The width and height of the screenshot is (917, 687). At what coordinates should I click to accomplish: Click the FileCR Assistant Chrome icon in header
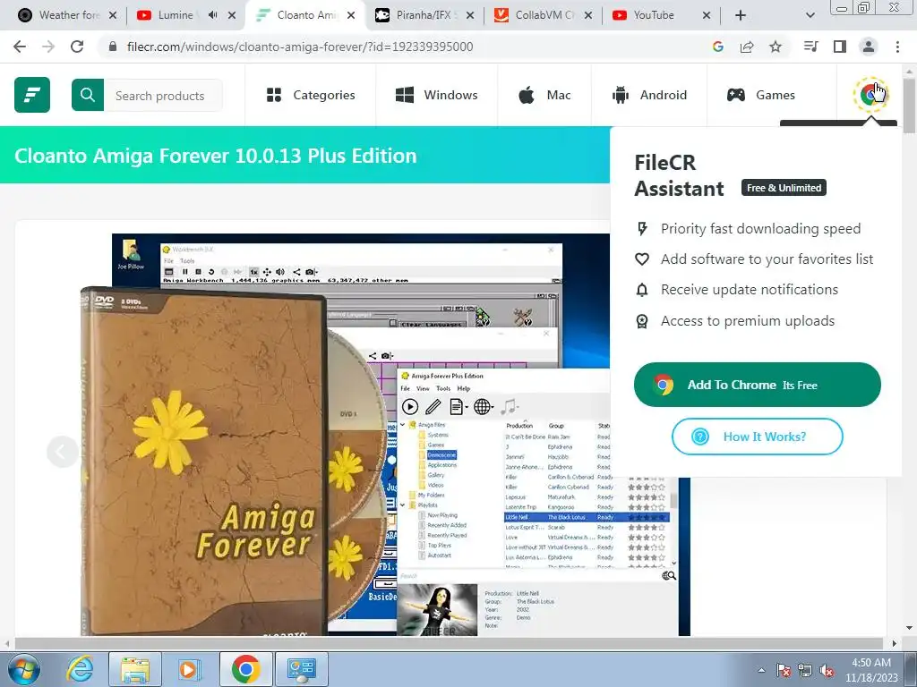(870, 94)
